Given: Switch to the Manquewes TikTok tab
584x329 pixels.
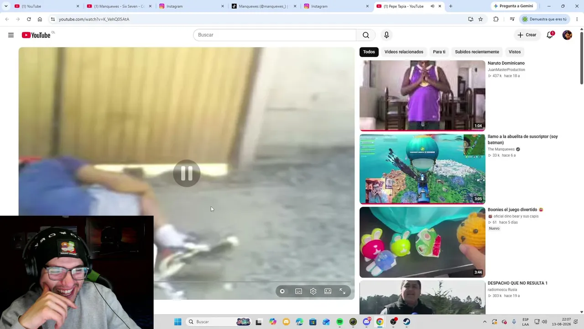Looking at the screenshot, I should (264, 6).
